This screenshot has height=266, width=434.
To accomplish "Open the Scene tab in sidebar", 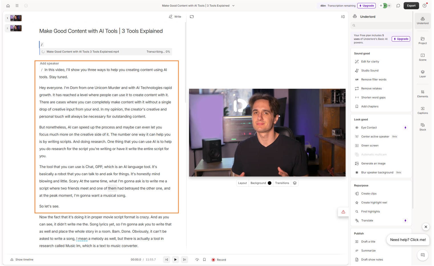I will click(x=423, y=57).
